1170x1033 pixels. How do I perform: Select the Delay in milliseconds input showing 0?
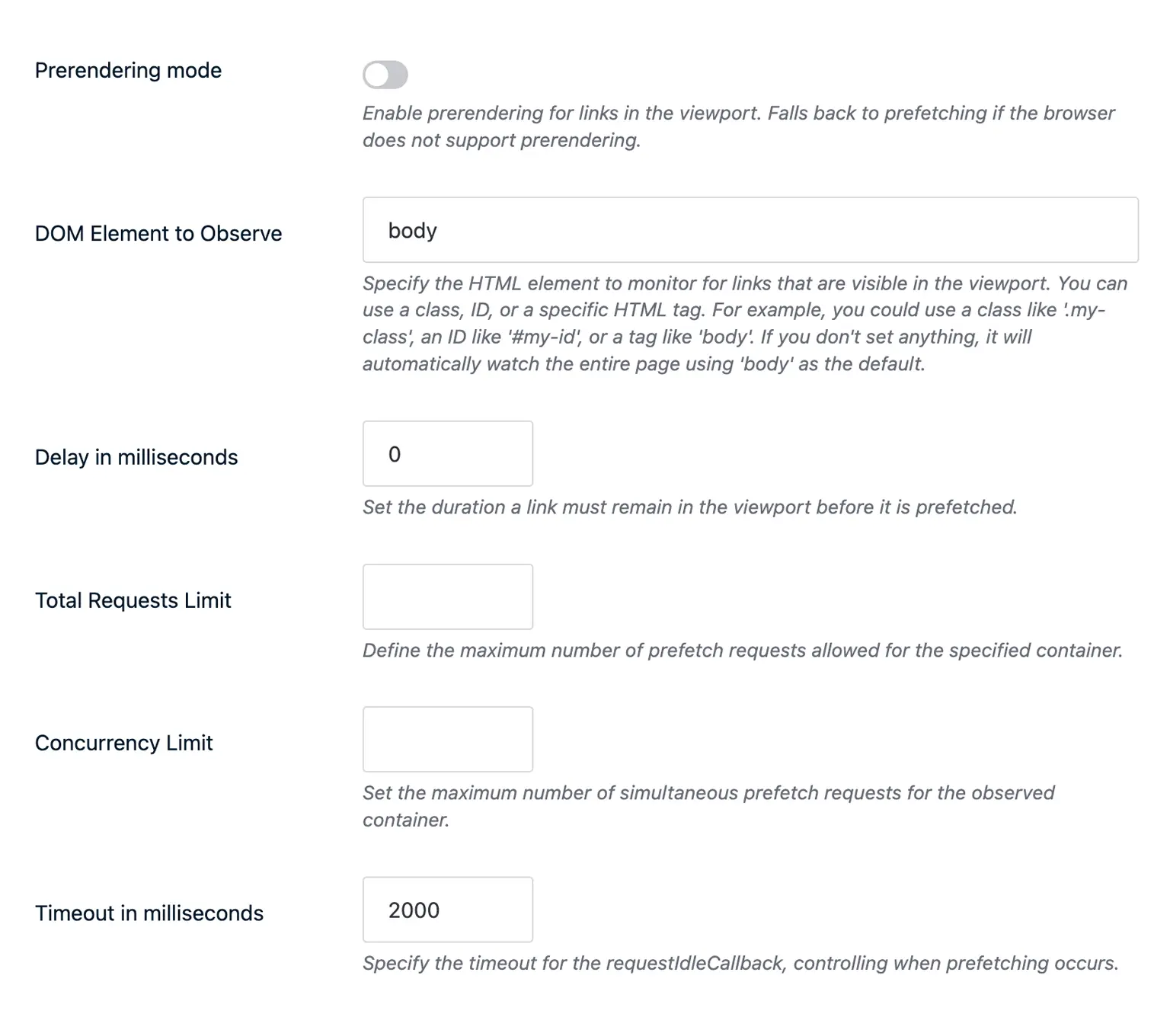(447, 453)
